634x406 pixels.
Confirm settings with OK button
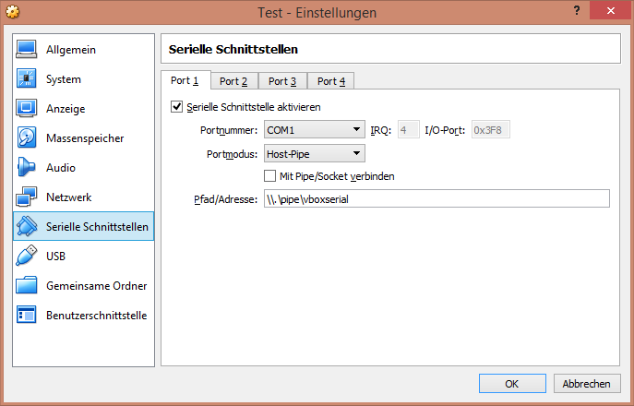511,383
